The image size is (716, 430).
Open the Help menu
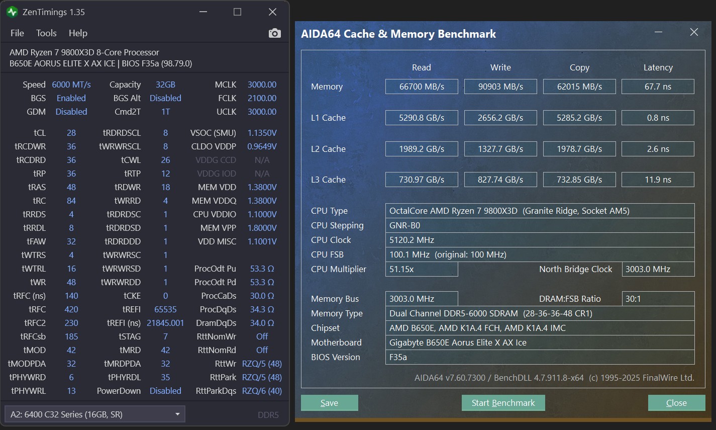[78, 33]
